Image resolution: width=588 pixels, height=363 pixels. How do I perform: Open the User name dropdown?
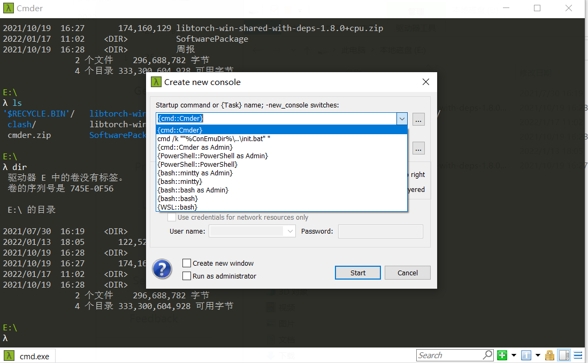pyautogui.click(x=290, y=231)
